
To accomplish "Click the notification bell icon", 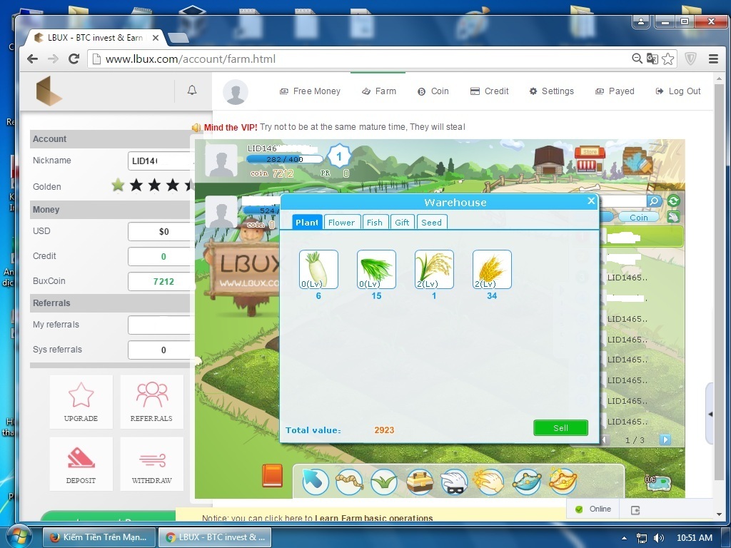I will (192, 90).
